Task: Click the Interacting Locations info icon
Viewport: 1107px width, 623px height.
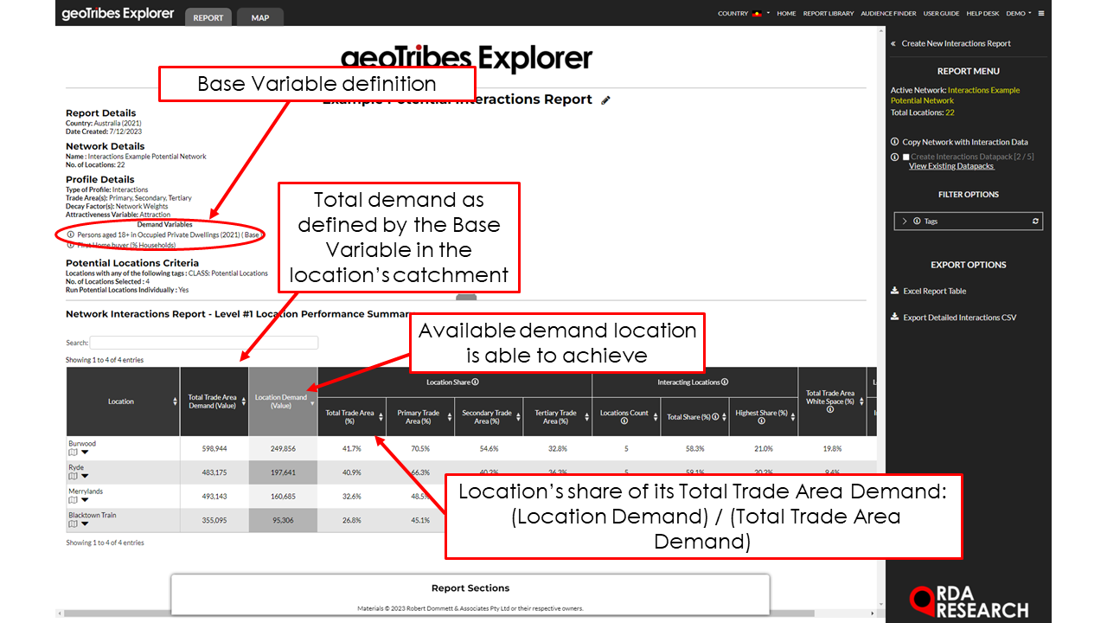Action: tap(725, 382)
